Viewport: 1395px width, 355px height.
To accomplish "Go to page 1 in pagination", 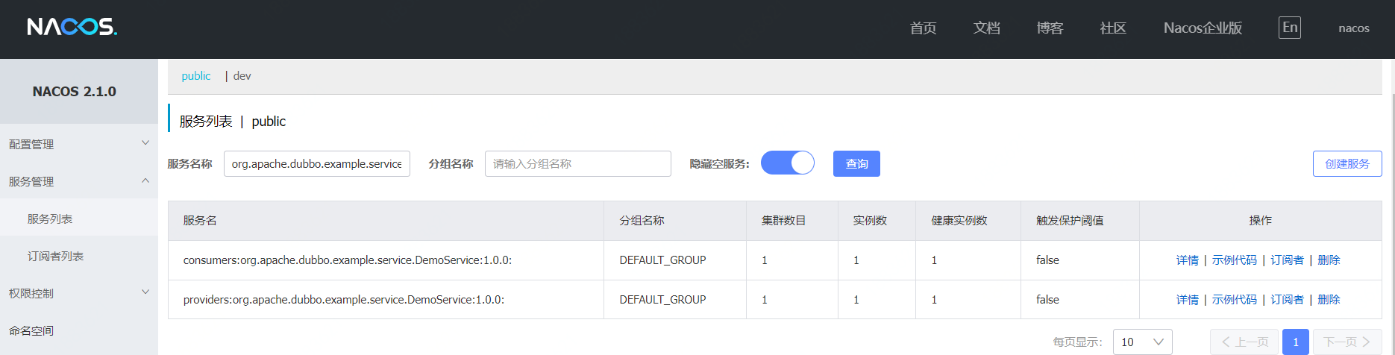I will (1295, 342).
